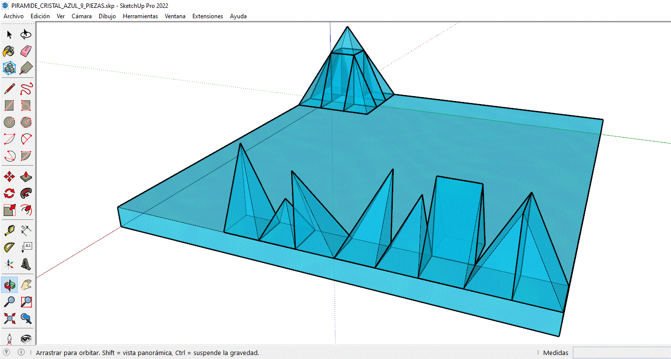This screenshot has height=359, width=671.
Task: Select the Protractor tool
Action: pos(9,247)
